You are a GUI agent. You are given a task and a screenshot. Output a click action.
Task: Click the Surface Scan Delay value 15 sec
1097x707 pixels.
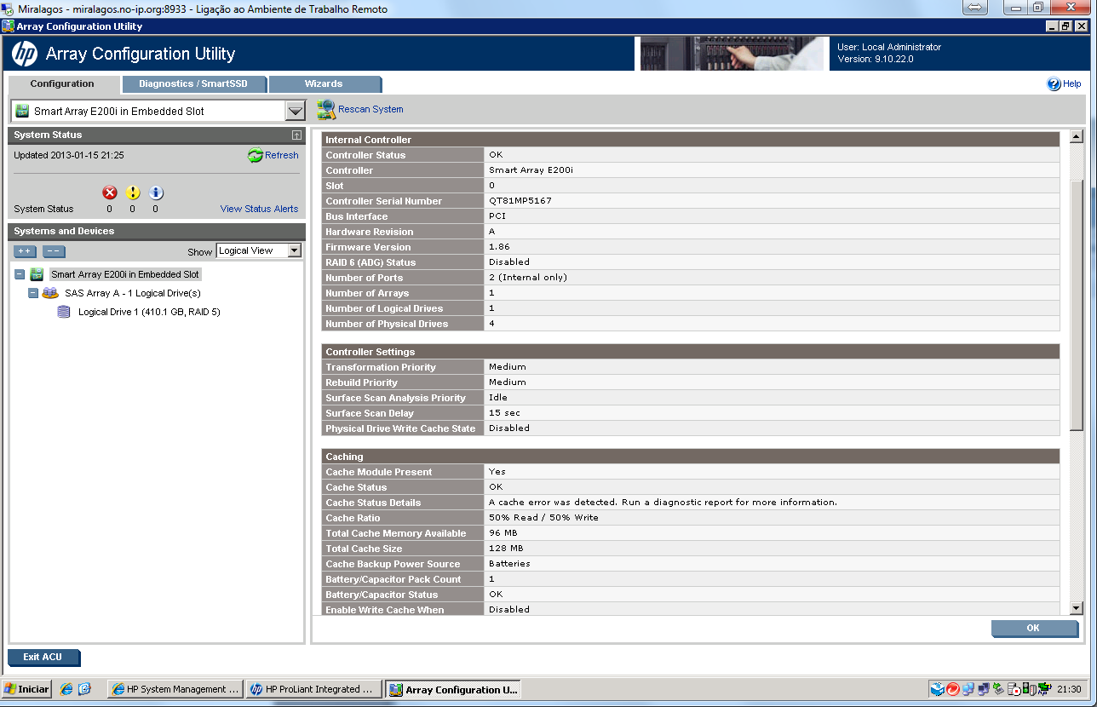click(504, 413)
